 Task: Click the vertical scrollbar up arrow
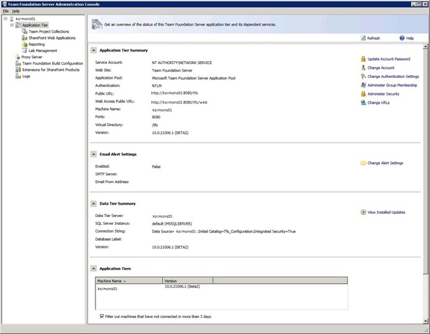coord(426,47)
